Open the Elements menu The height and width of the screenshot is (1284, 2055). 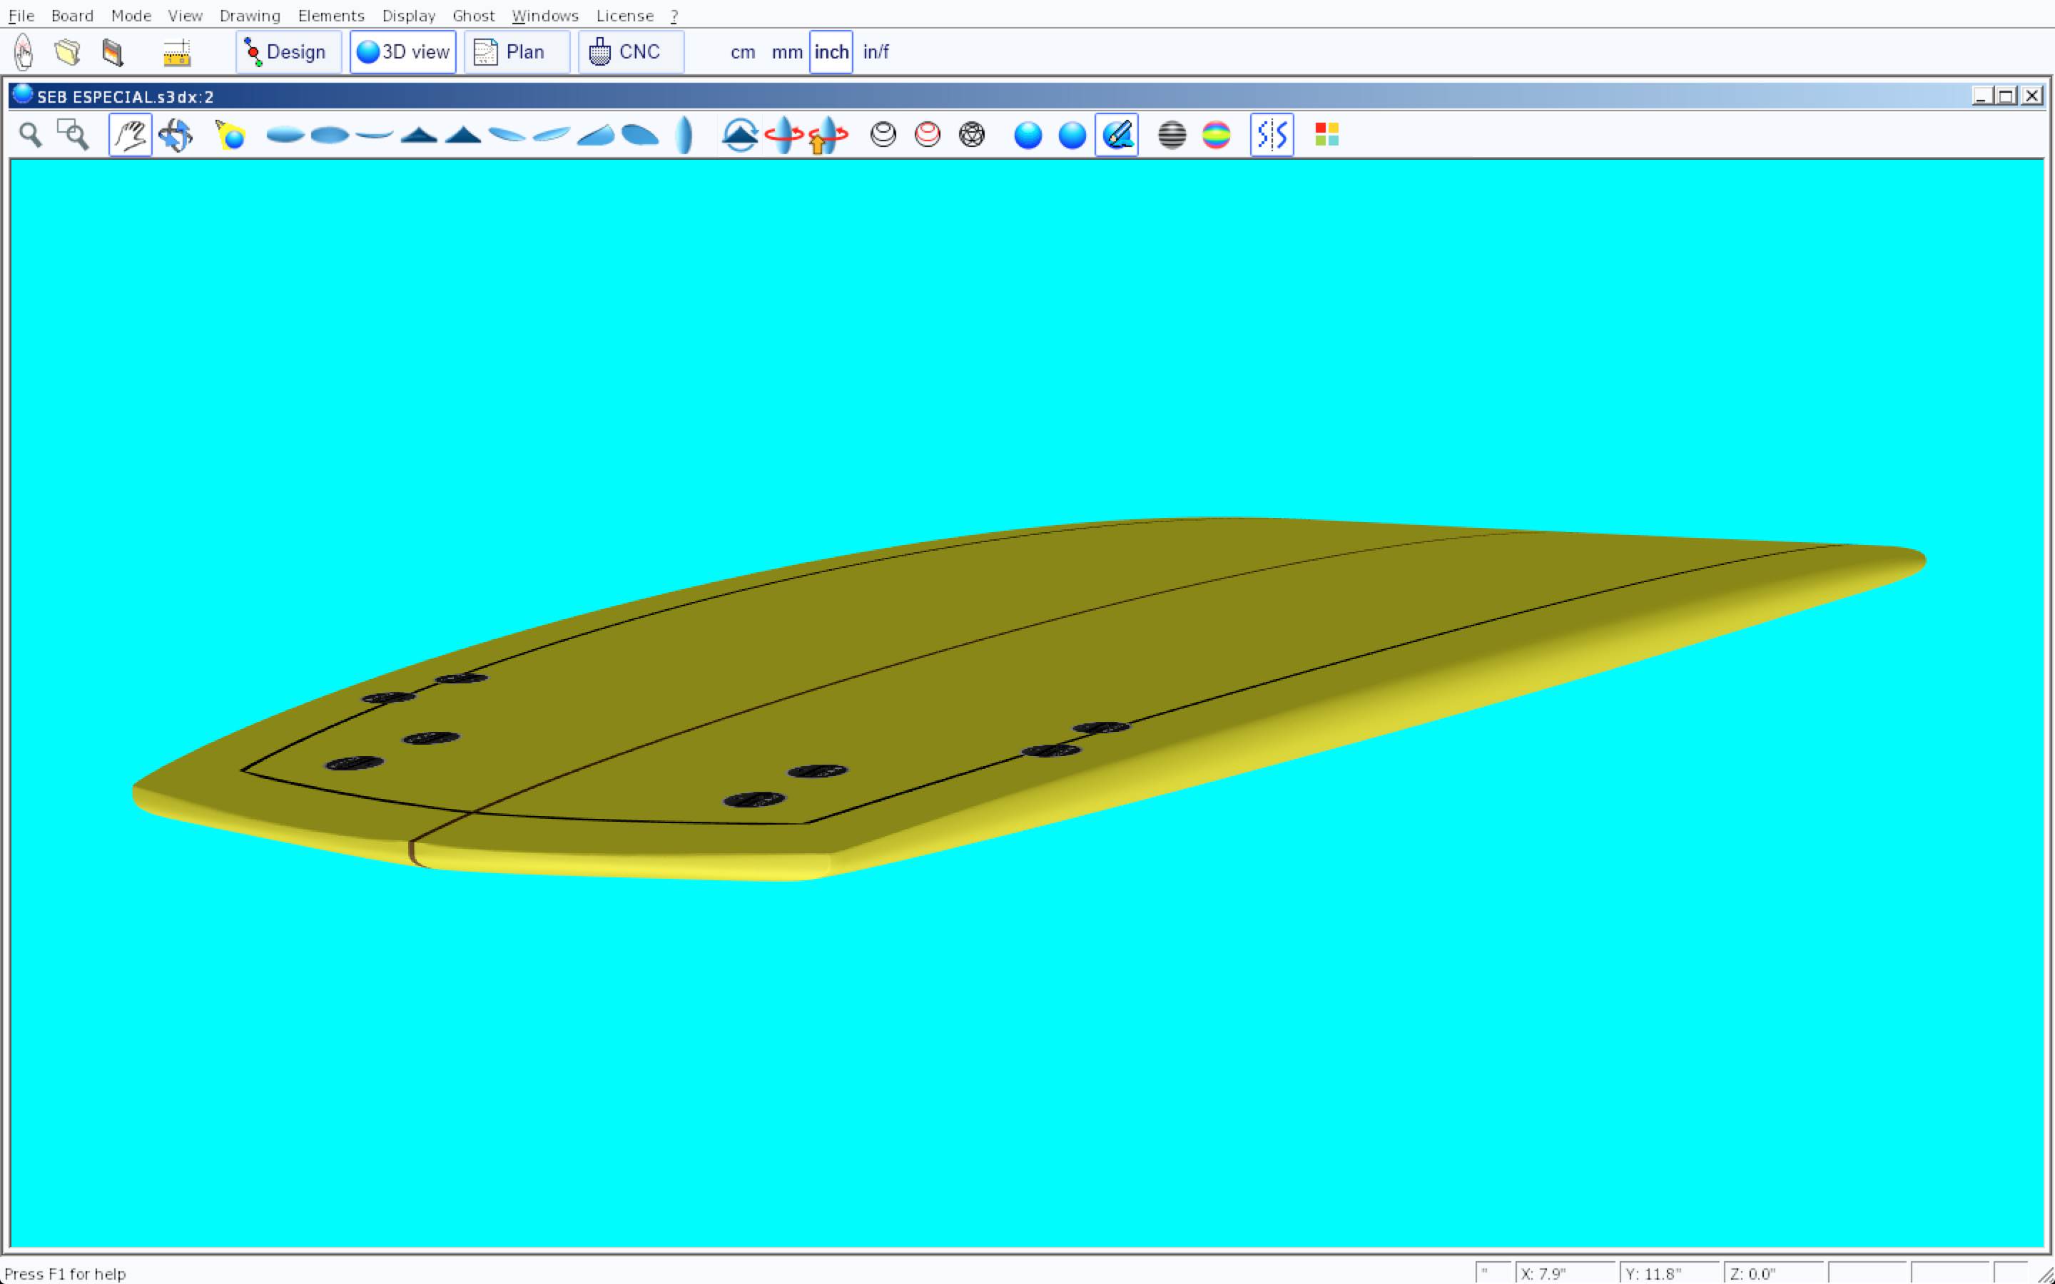330,16
